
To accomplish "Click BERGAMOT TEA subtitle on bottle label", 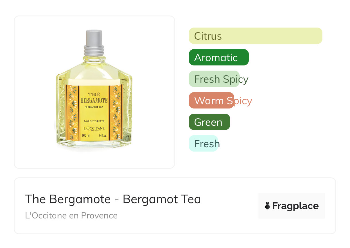I will point(94,107).
